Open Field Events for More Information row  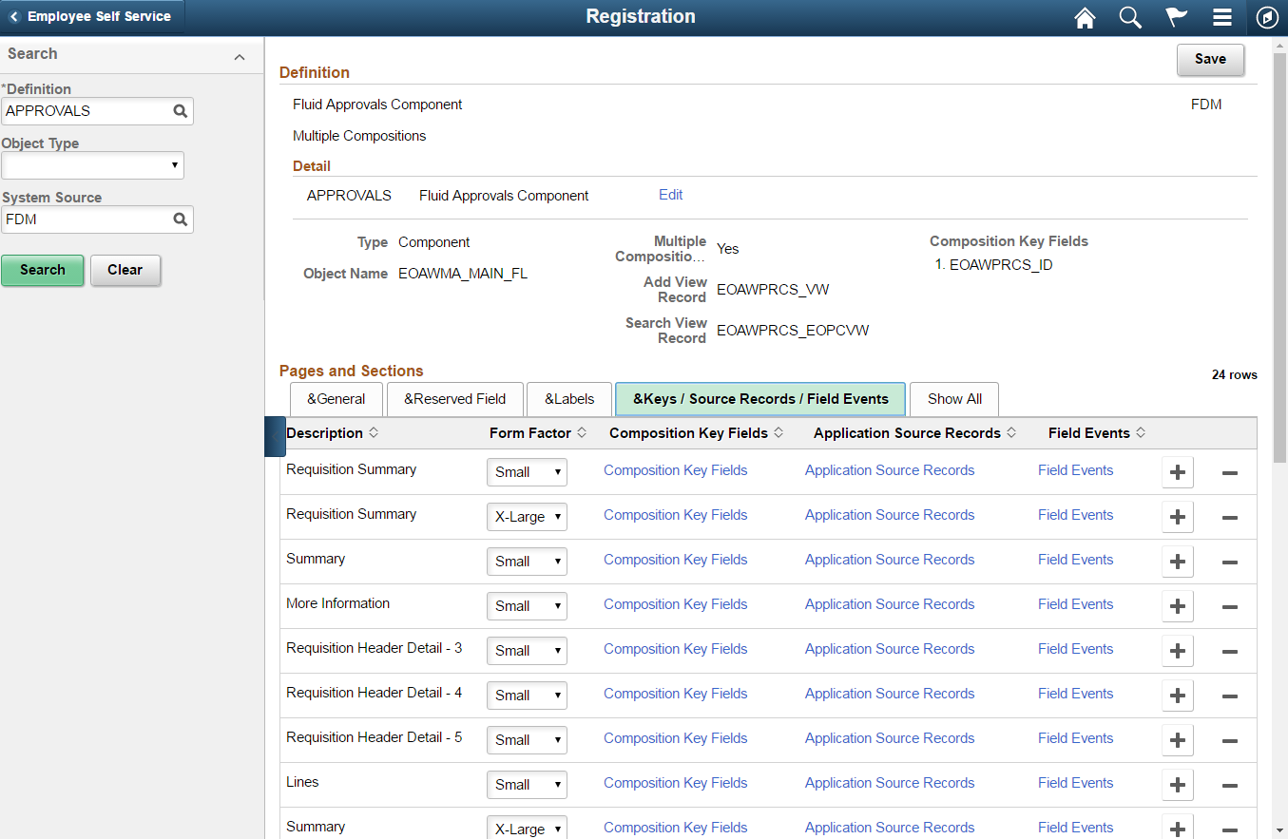pyautogui.click(x=1075, y=604)
